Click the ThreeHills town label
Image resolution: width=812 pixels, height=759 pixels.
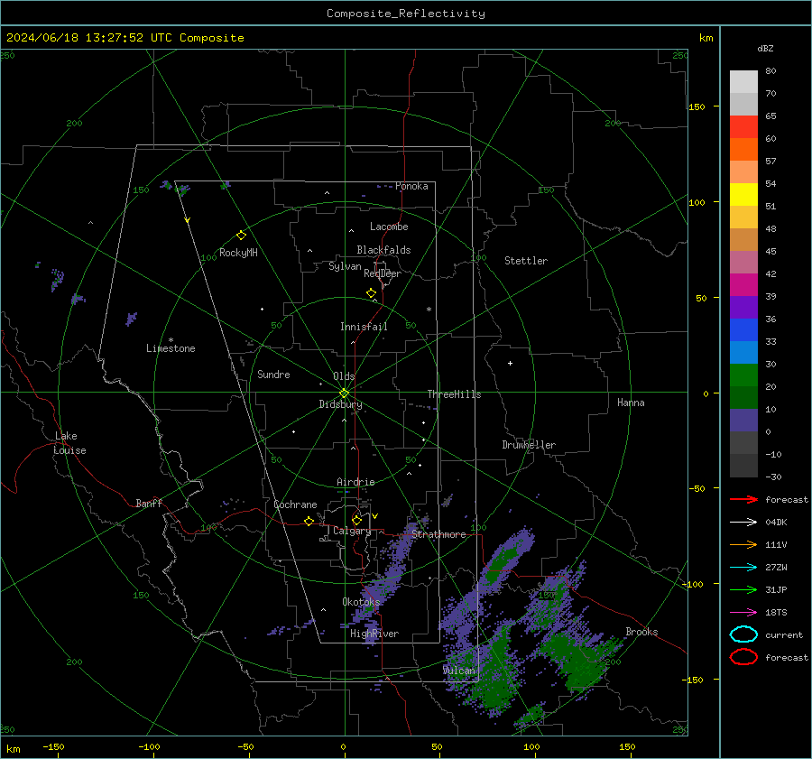pos(454,394)
